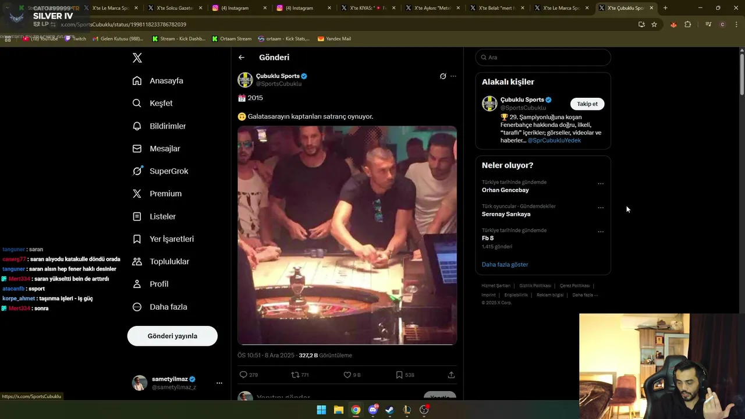Open OBS Studio from the taskbar

pyautogui.click(x=424, y=410)
